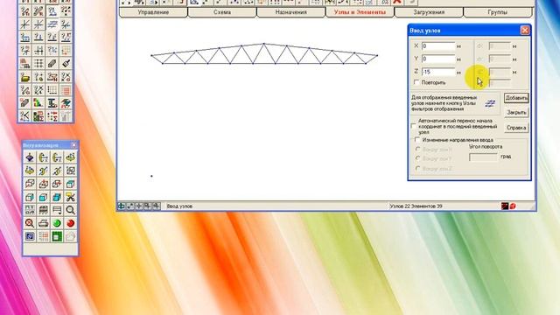Click the Угол поворота angle field
This screenshot has width=560, height=315.
483,157
